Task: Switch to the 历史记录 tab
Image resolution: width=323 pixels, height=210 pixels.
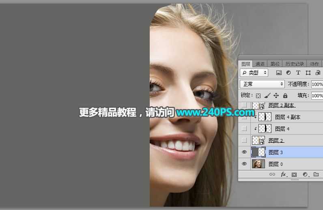Action: 294,64
